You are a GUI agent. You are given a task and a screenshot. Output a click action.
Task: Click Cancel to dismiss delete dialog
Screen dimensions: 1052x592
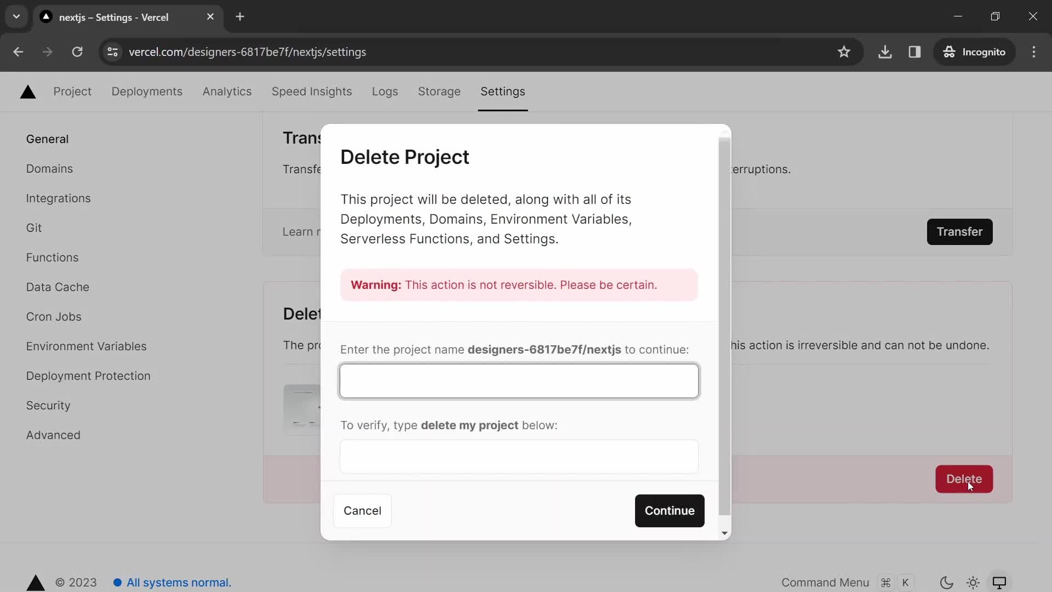pyautogui.click(x=363, y=510)
